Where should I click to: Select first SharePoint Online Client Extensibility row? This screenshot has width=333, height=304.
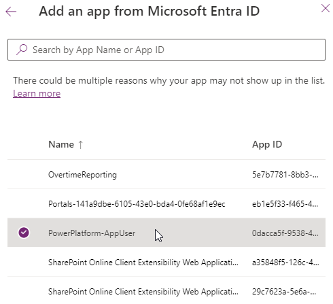(x=166, y=262)
